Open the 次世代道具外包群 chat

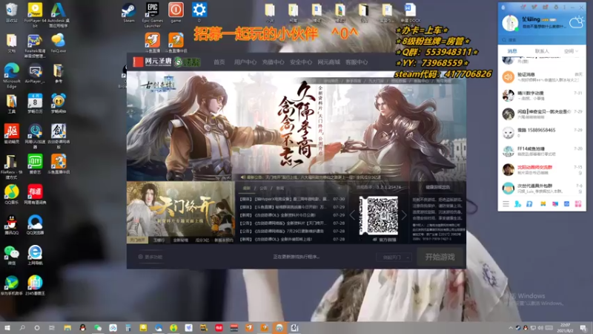tap(542, 189)
